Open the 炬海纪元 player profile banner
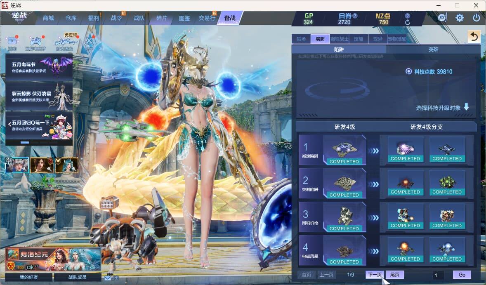The image size is (486, 285). coord(53,259)
